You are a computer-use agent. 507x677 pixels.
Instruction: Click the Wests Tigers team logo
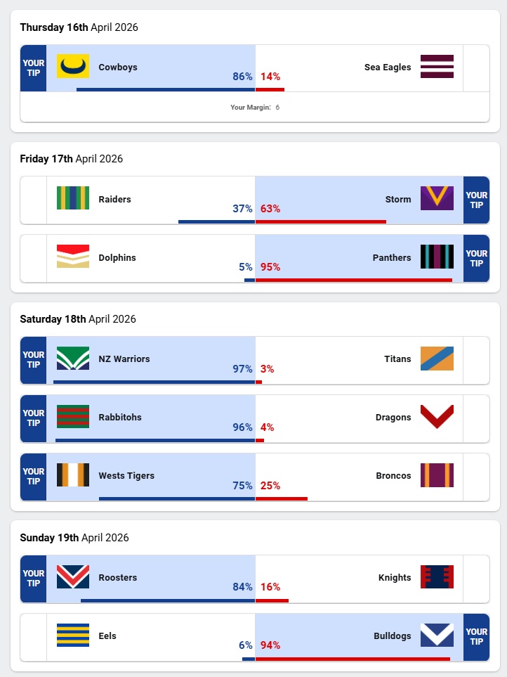click(72, 475)
